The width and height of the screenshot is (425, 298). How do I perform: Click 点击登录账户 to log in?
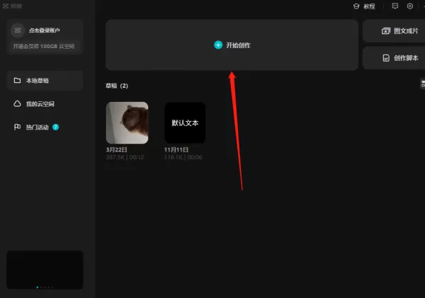tap(45, 30)
